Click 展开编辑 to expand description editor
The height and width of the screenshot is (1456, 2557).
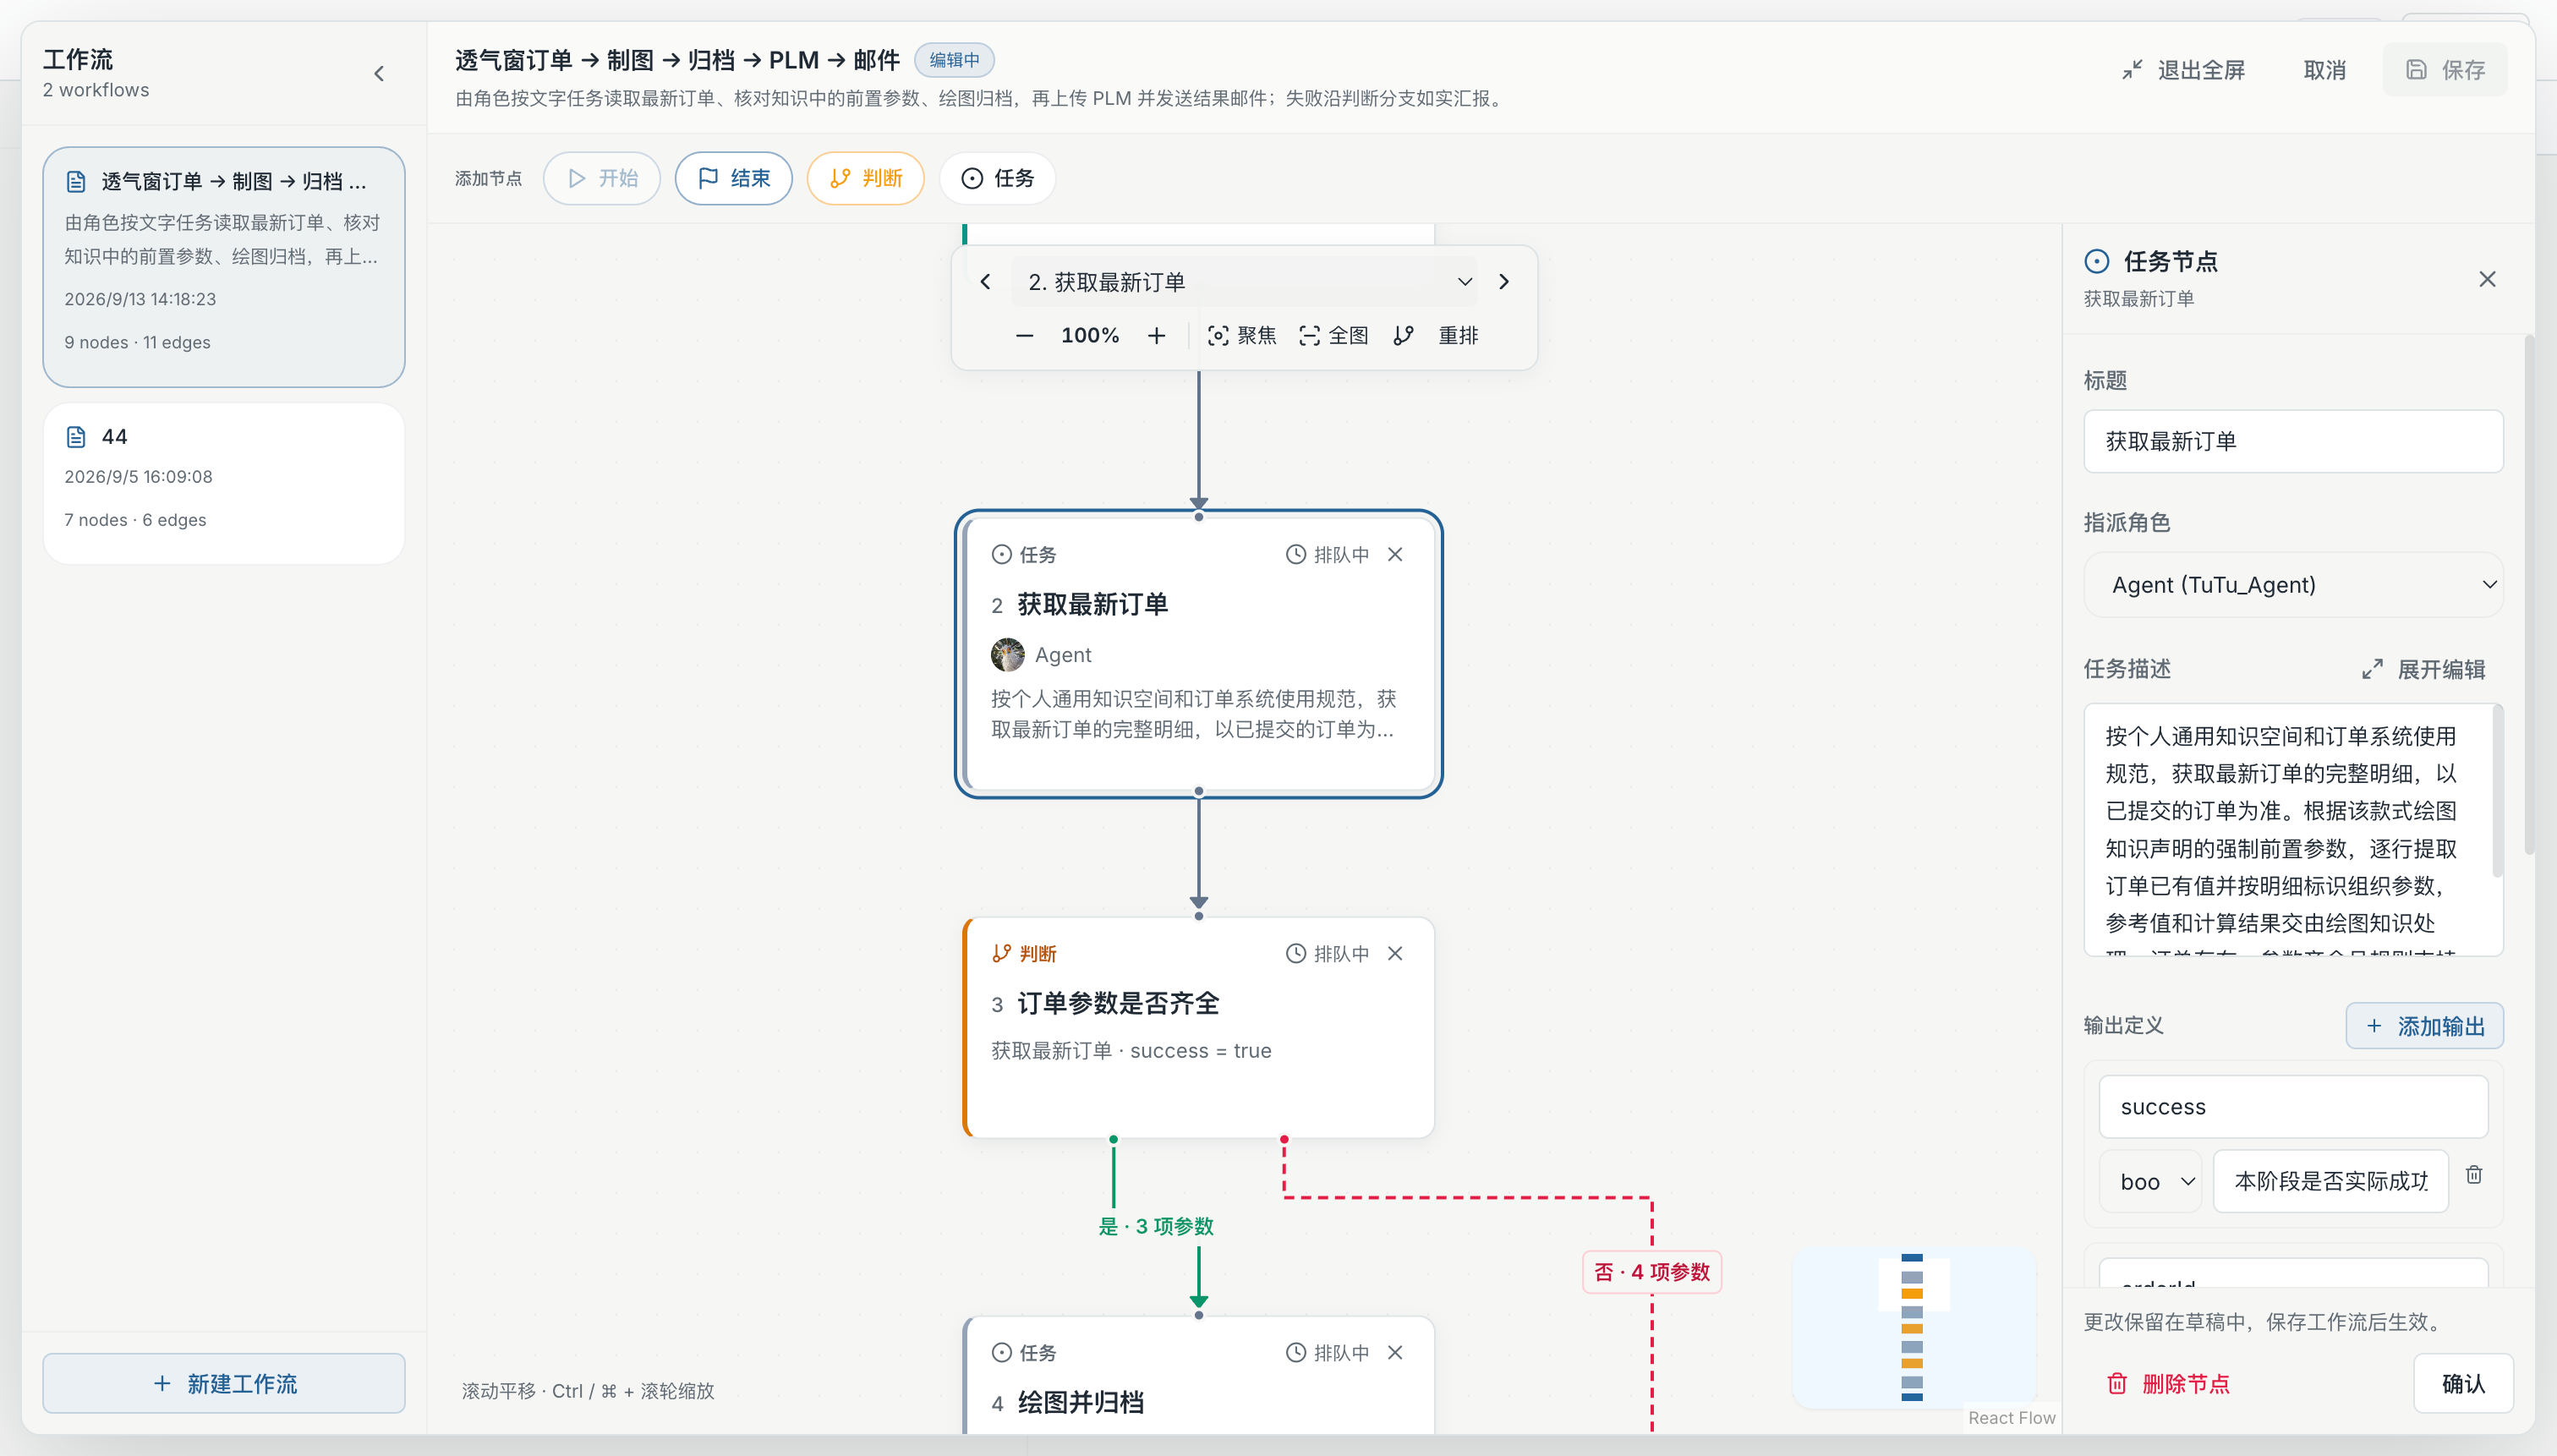pos(2424,669)
